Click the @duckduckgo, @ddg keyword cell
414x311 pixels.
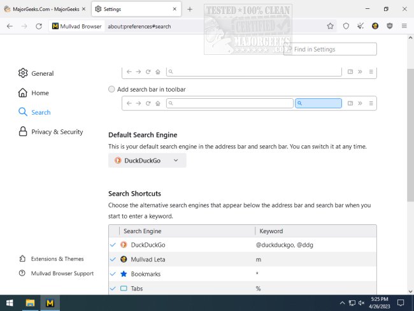click(284, 245)
